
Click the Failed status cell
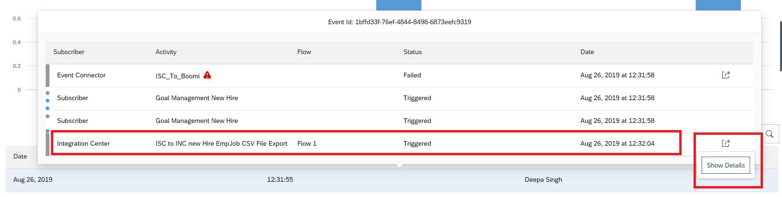click(412, 75)
